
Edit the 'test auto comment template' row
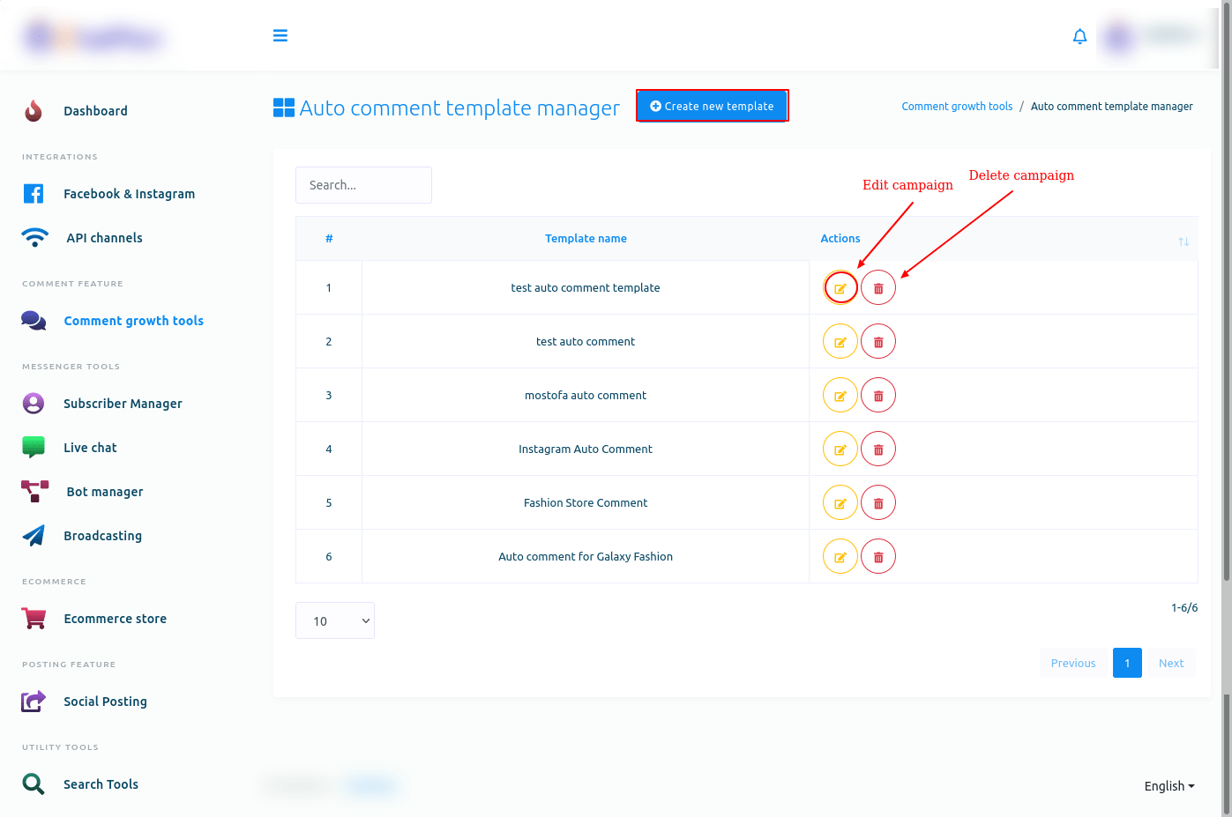(840, 288)
